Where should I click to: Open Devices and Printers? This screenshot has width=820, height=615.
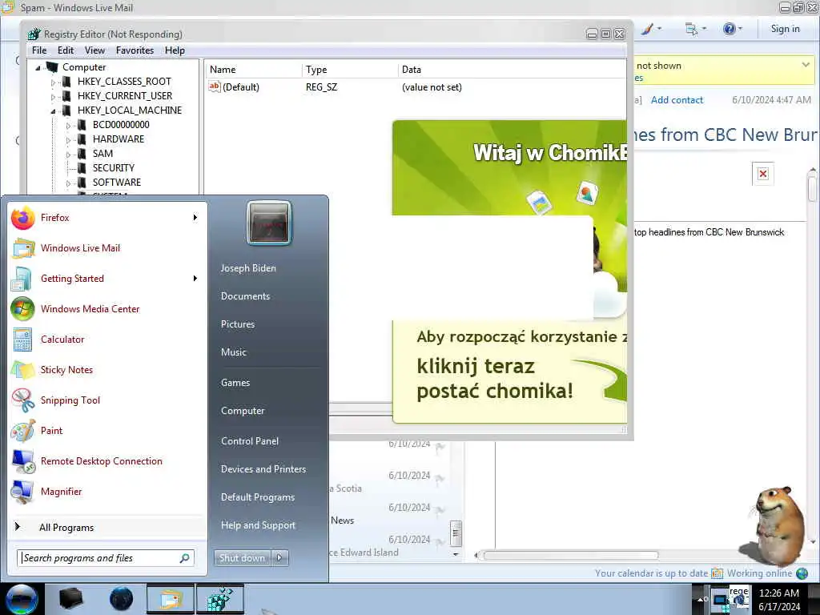263,469
